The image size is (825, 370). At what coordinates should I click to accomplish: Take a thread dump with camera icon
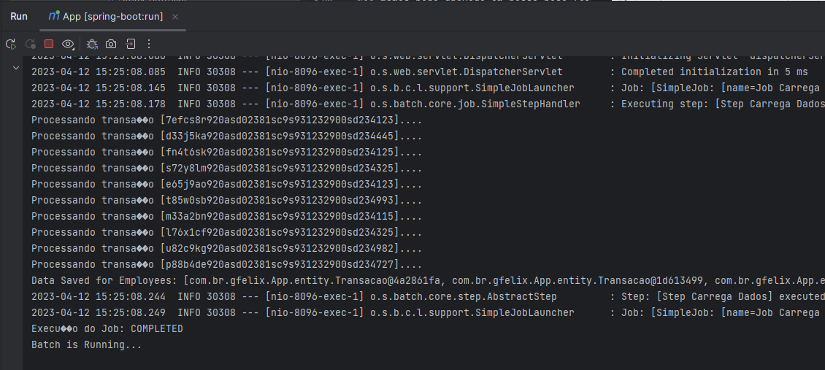tap(111, 44)
